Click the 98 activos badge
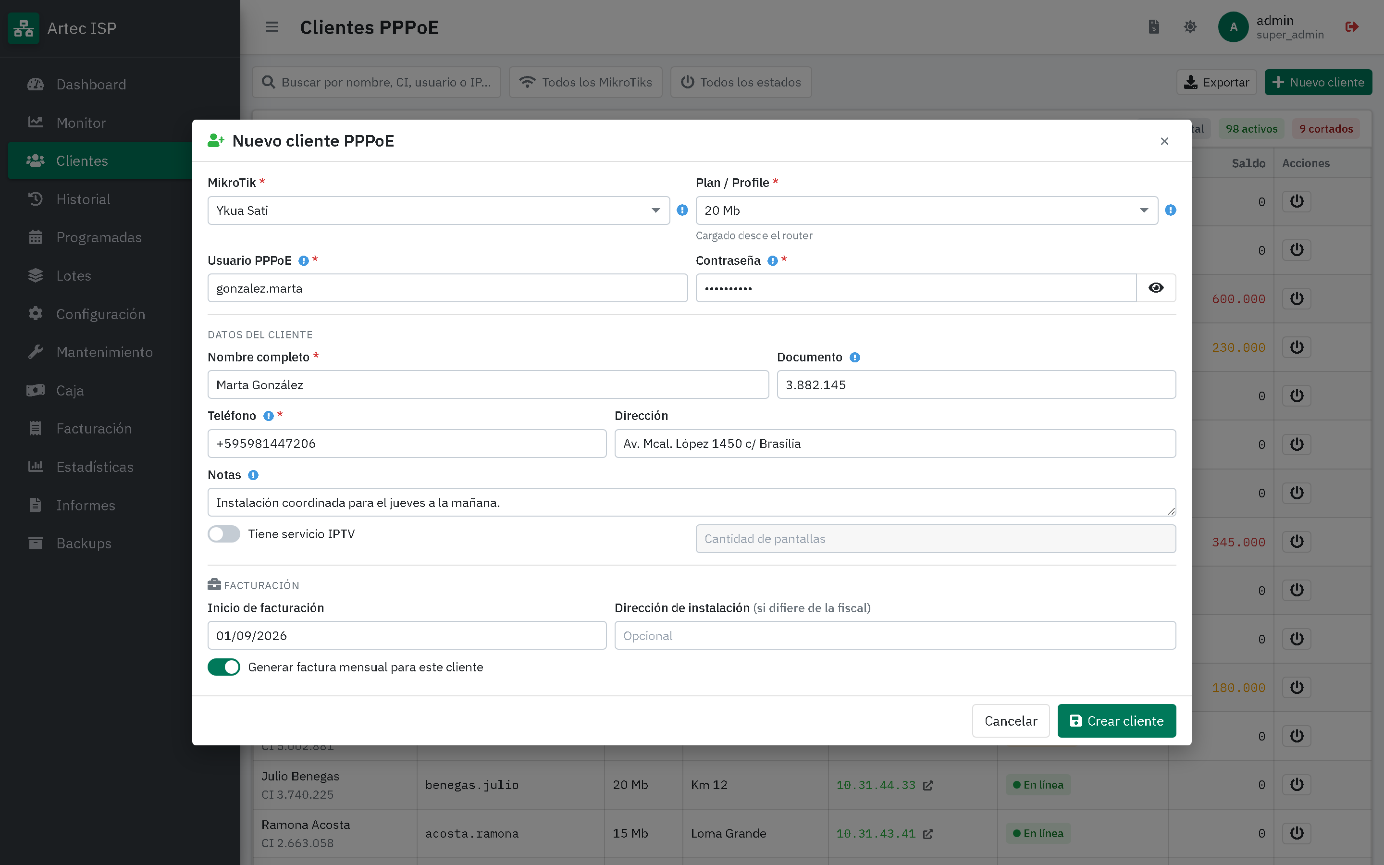This screenshot has width=1384, height=865. pyautogui.click(x=1251, y=129)
